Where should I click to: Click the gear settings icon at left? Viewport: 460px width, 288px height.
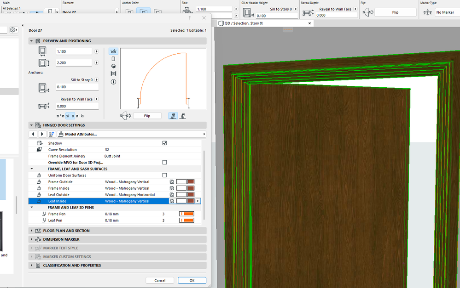13,30
